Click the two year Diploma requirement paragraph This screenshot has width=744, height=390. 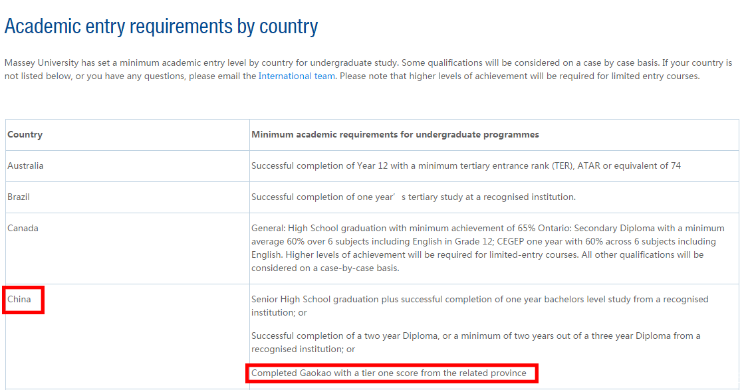point(475,336)
